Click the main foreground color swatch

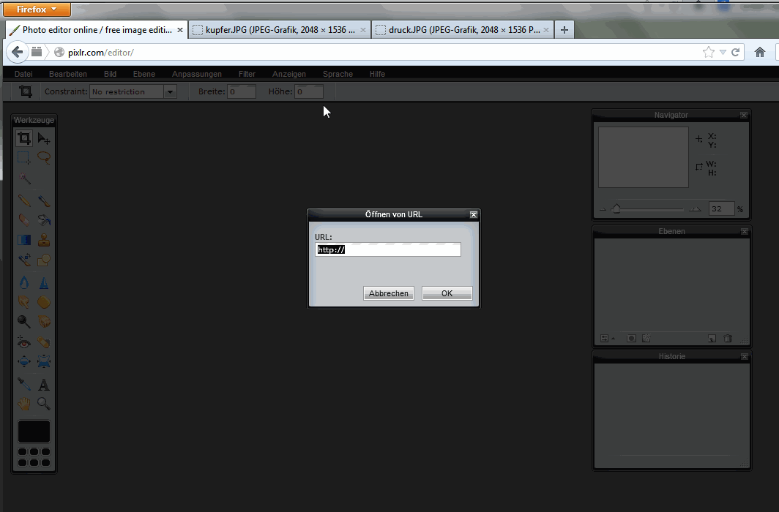click(34, 431)
